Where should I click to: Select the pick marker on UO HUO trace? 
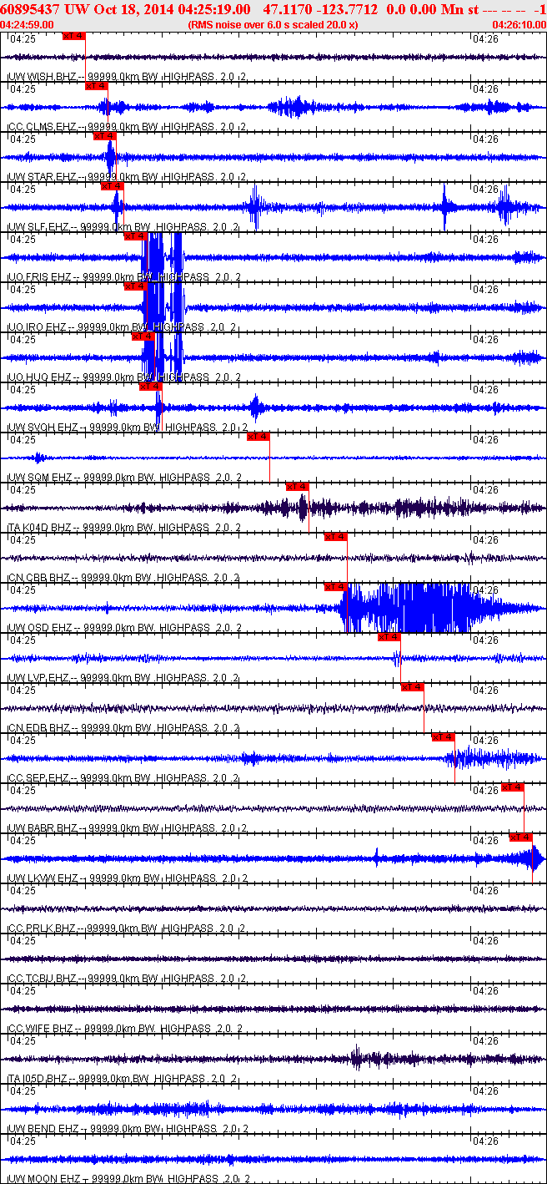(x=143, y=336)
